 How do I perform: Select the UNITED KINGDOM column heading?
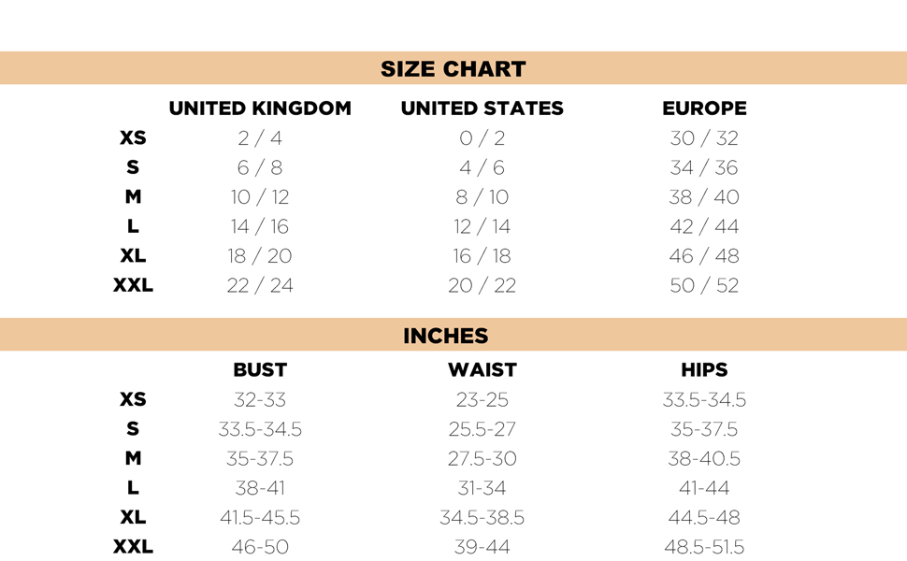(x=260, y=108)
